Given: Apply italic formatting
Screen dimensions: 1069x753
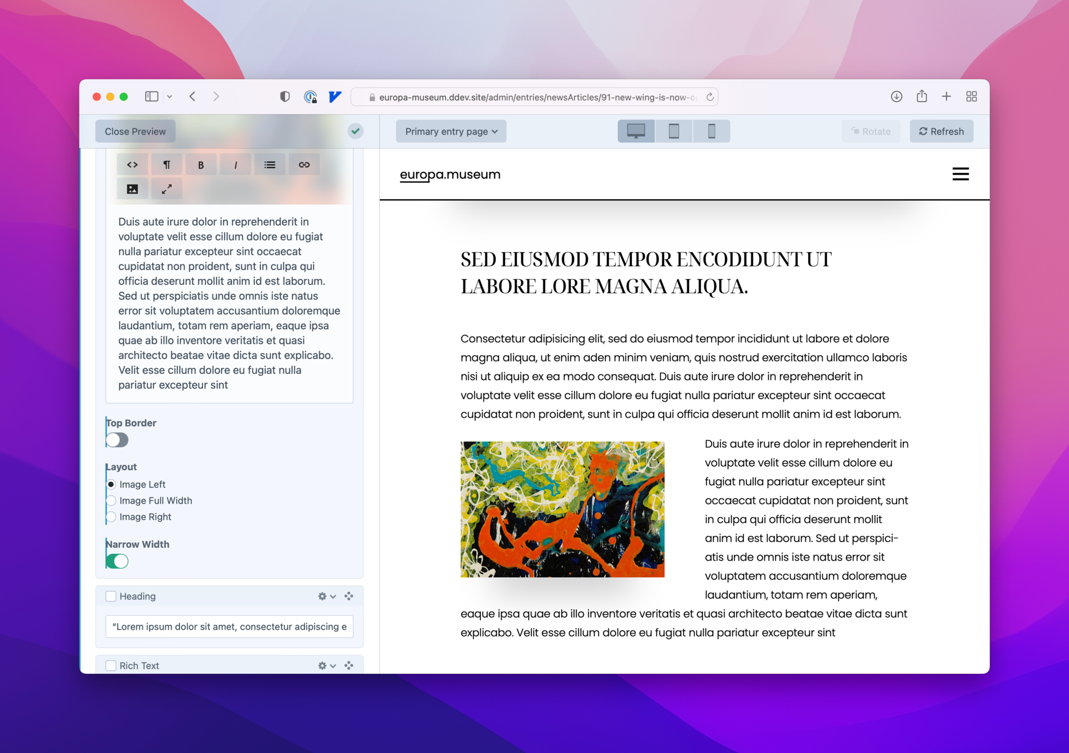Looking at the screenshot, I should 235,165.
